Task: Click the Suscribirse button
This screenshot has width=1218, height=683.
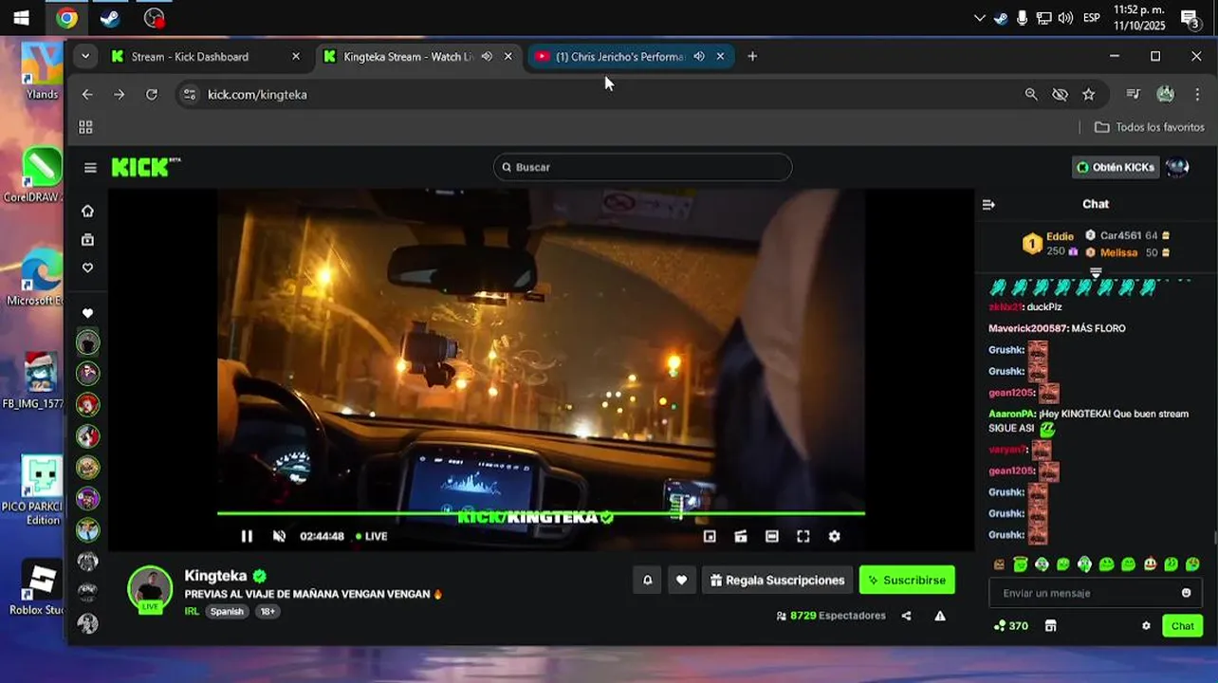Action: point(907,580)
